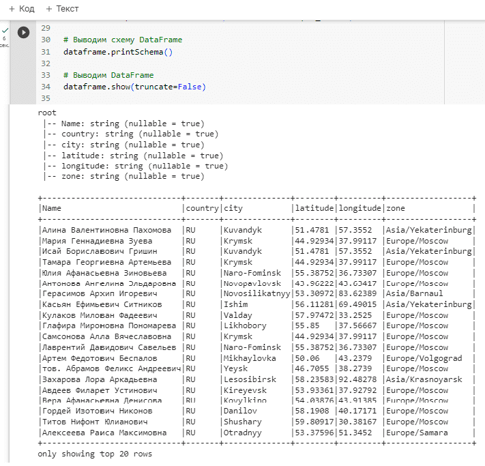Click the city cell 'Shushary'

pyautogui.click(x=243, y=422)
